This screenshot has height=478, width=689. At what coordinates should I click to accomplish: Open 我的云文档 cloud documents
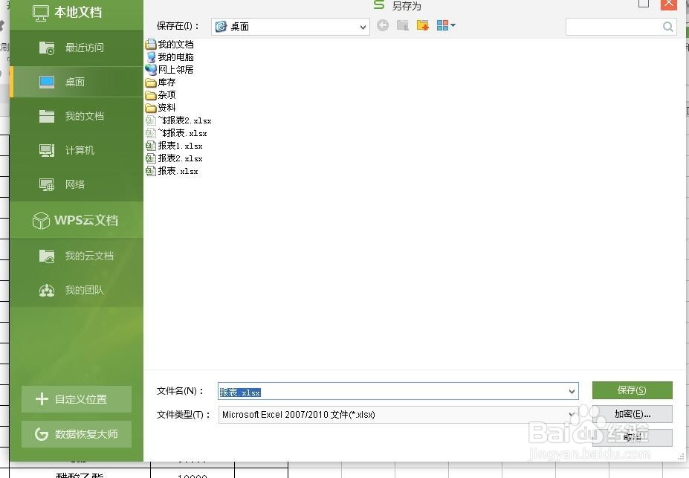click(x=77, y=256)
